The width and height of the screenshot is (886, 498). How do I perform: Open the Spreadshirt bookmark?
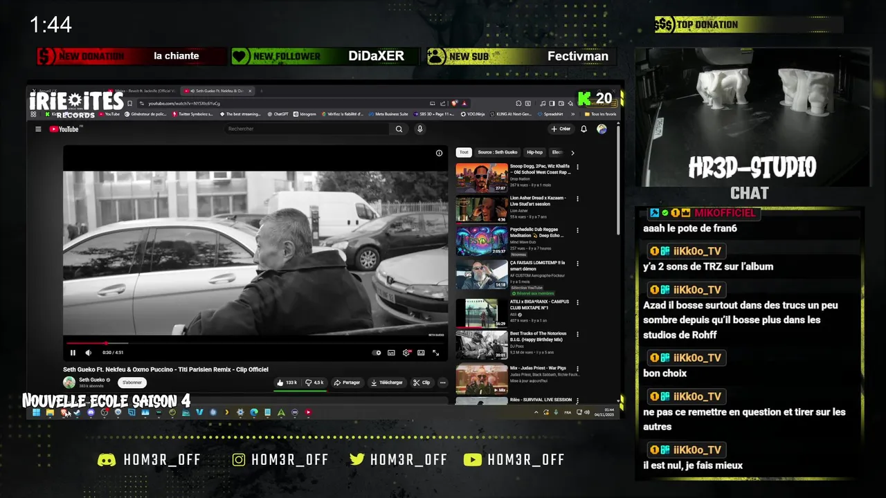tap(550, 114)
